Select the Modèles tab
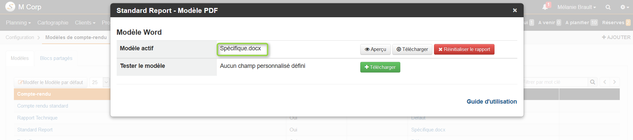 tap(20, 58)
